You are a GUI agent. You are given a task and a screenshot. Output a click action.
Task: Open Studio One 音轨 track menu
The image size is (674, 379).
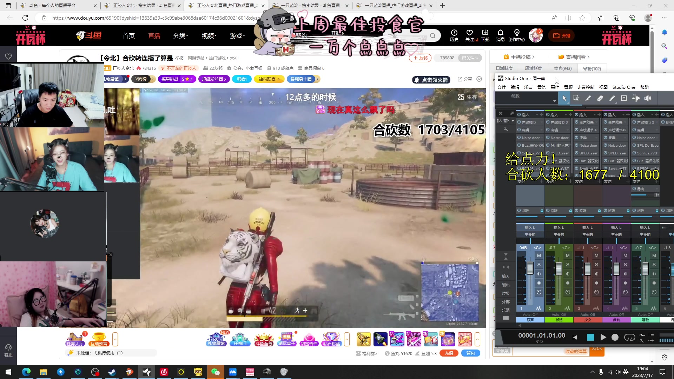coord(542,87)
